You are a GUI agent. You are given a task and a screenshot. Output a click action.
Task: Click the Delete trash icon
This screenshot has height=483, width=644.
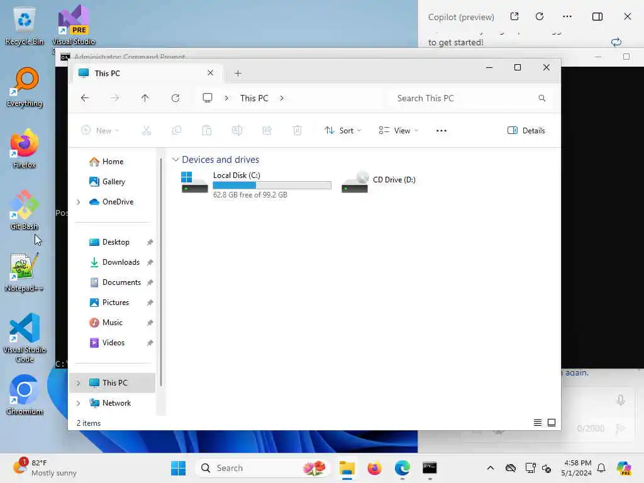pyautogui.click(x=297, y=131)
